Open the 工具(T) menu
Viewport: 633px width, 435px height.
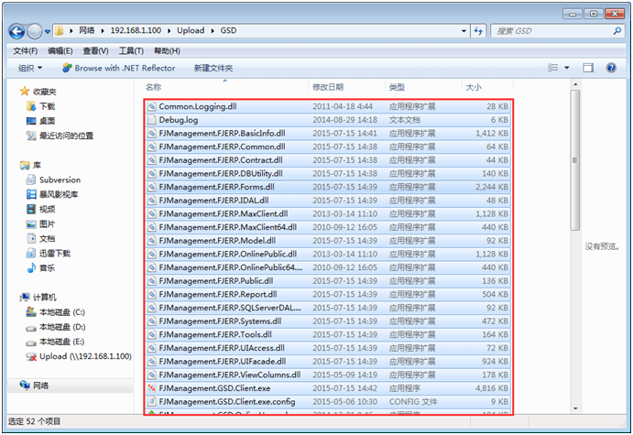[131, 51]
